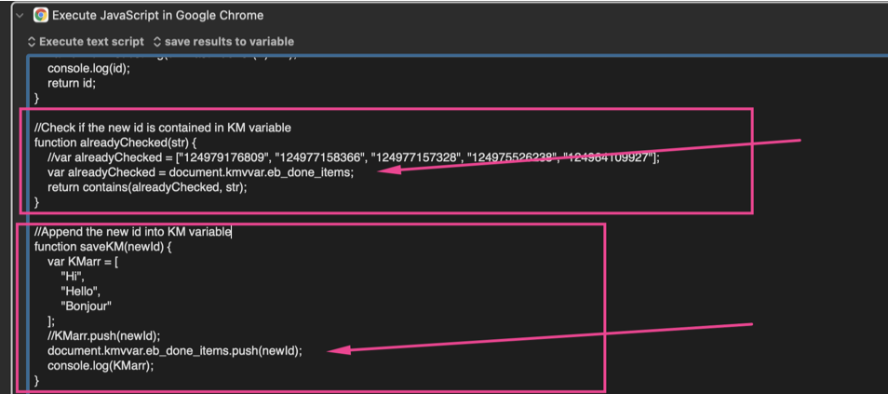Click the "Bonjour" string in the KMarr array
888x394 pixels.
[x=86, y=306]
